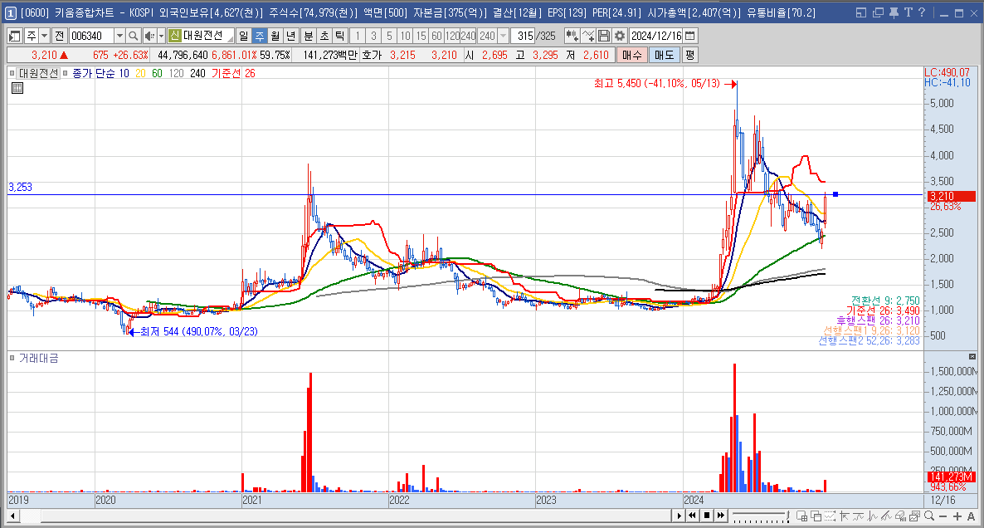The width and height of the screenshot is (984, 528).
Task: Open the data table grid icon
Action: point(17,88)
